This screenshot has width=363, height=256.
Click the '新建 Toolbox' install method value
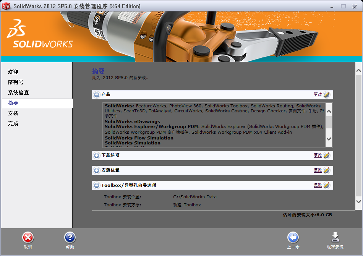click(187, 205)
